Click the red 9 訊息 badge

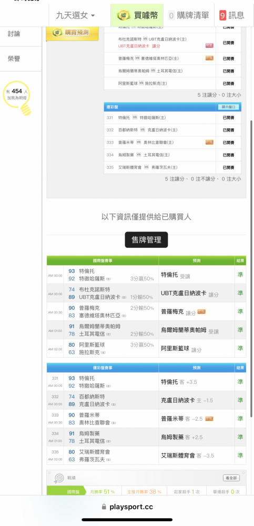(x=223, y=15)
